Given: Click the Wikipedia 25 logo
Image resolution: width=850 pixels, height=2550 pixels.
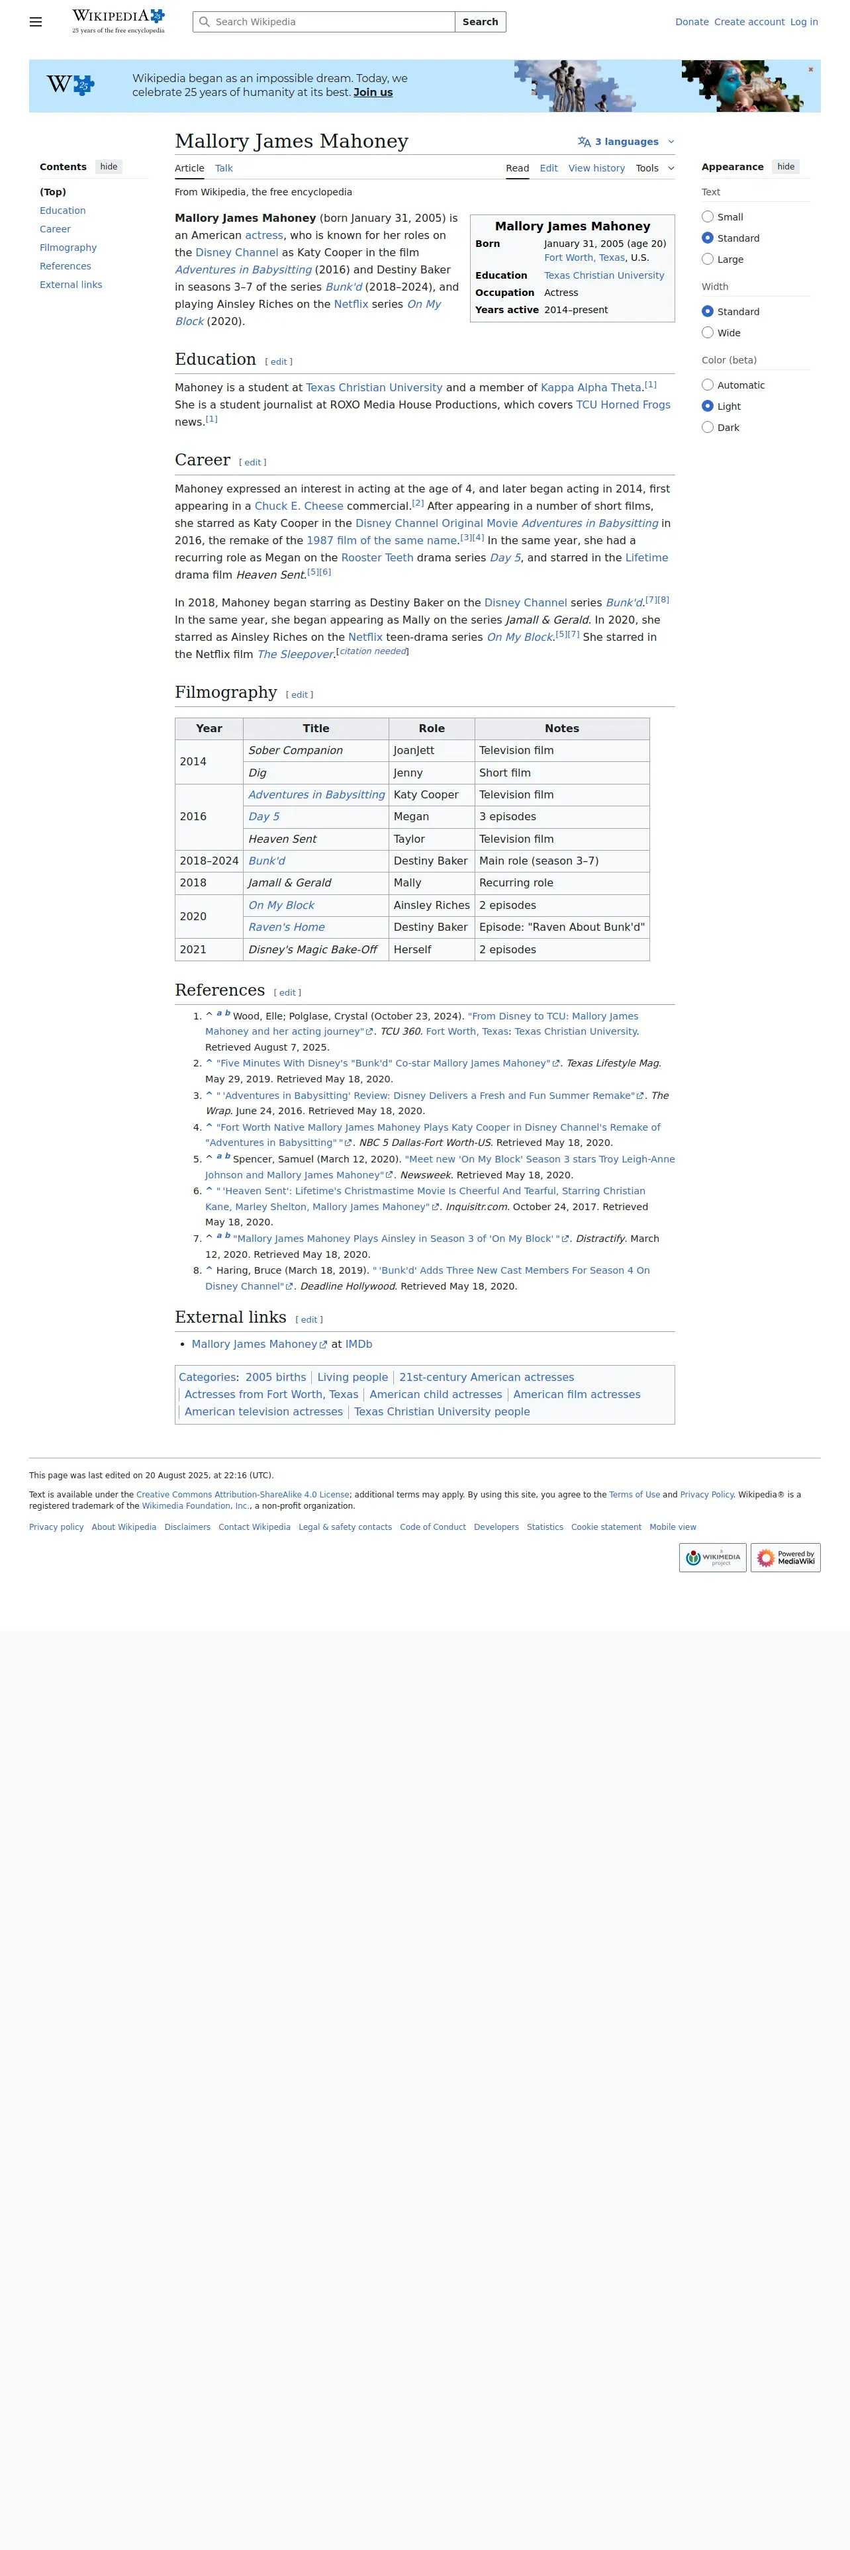Looking at the screenshot, I should coord(118,21).
